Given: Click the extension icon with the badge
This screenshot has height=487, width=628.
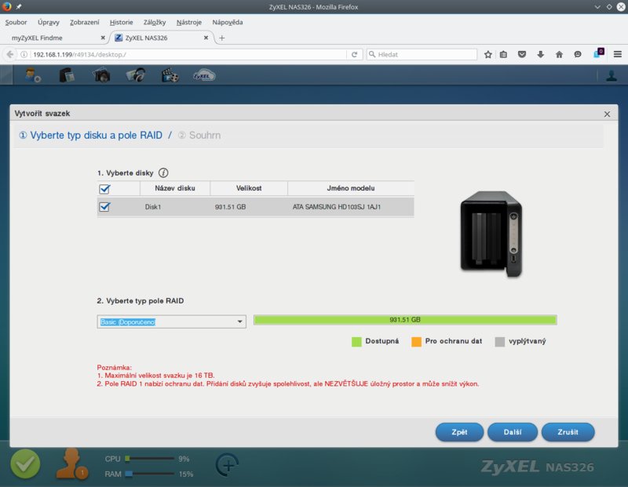Looking at the screenshot, I should pos(598,53).
